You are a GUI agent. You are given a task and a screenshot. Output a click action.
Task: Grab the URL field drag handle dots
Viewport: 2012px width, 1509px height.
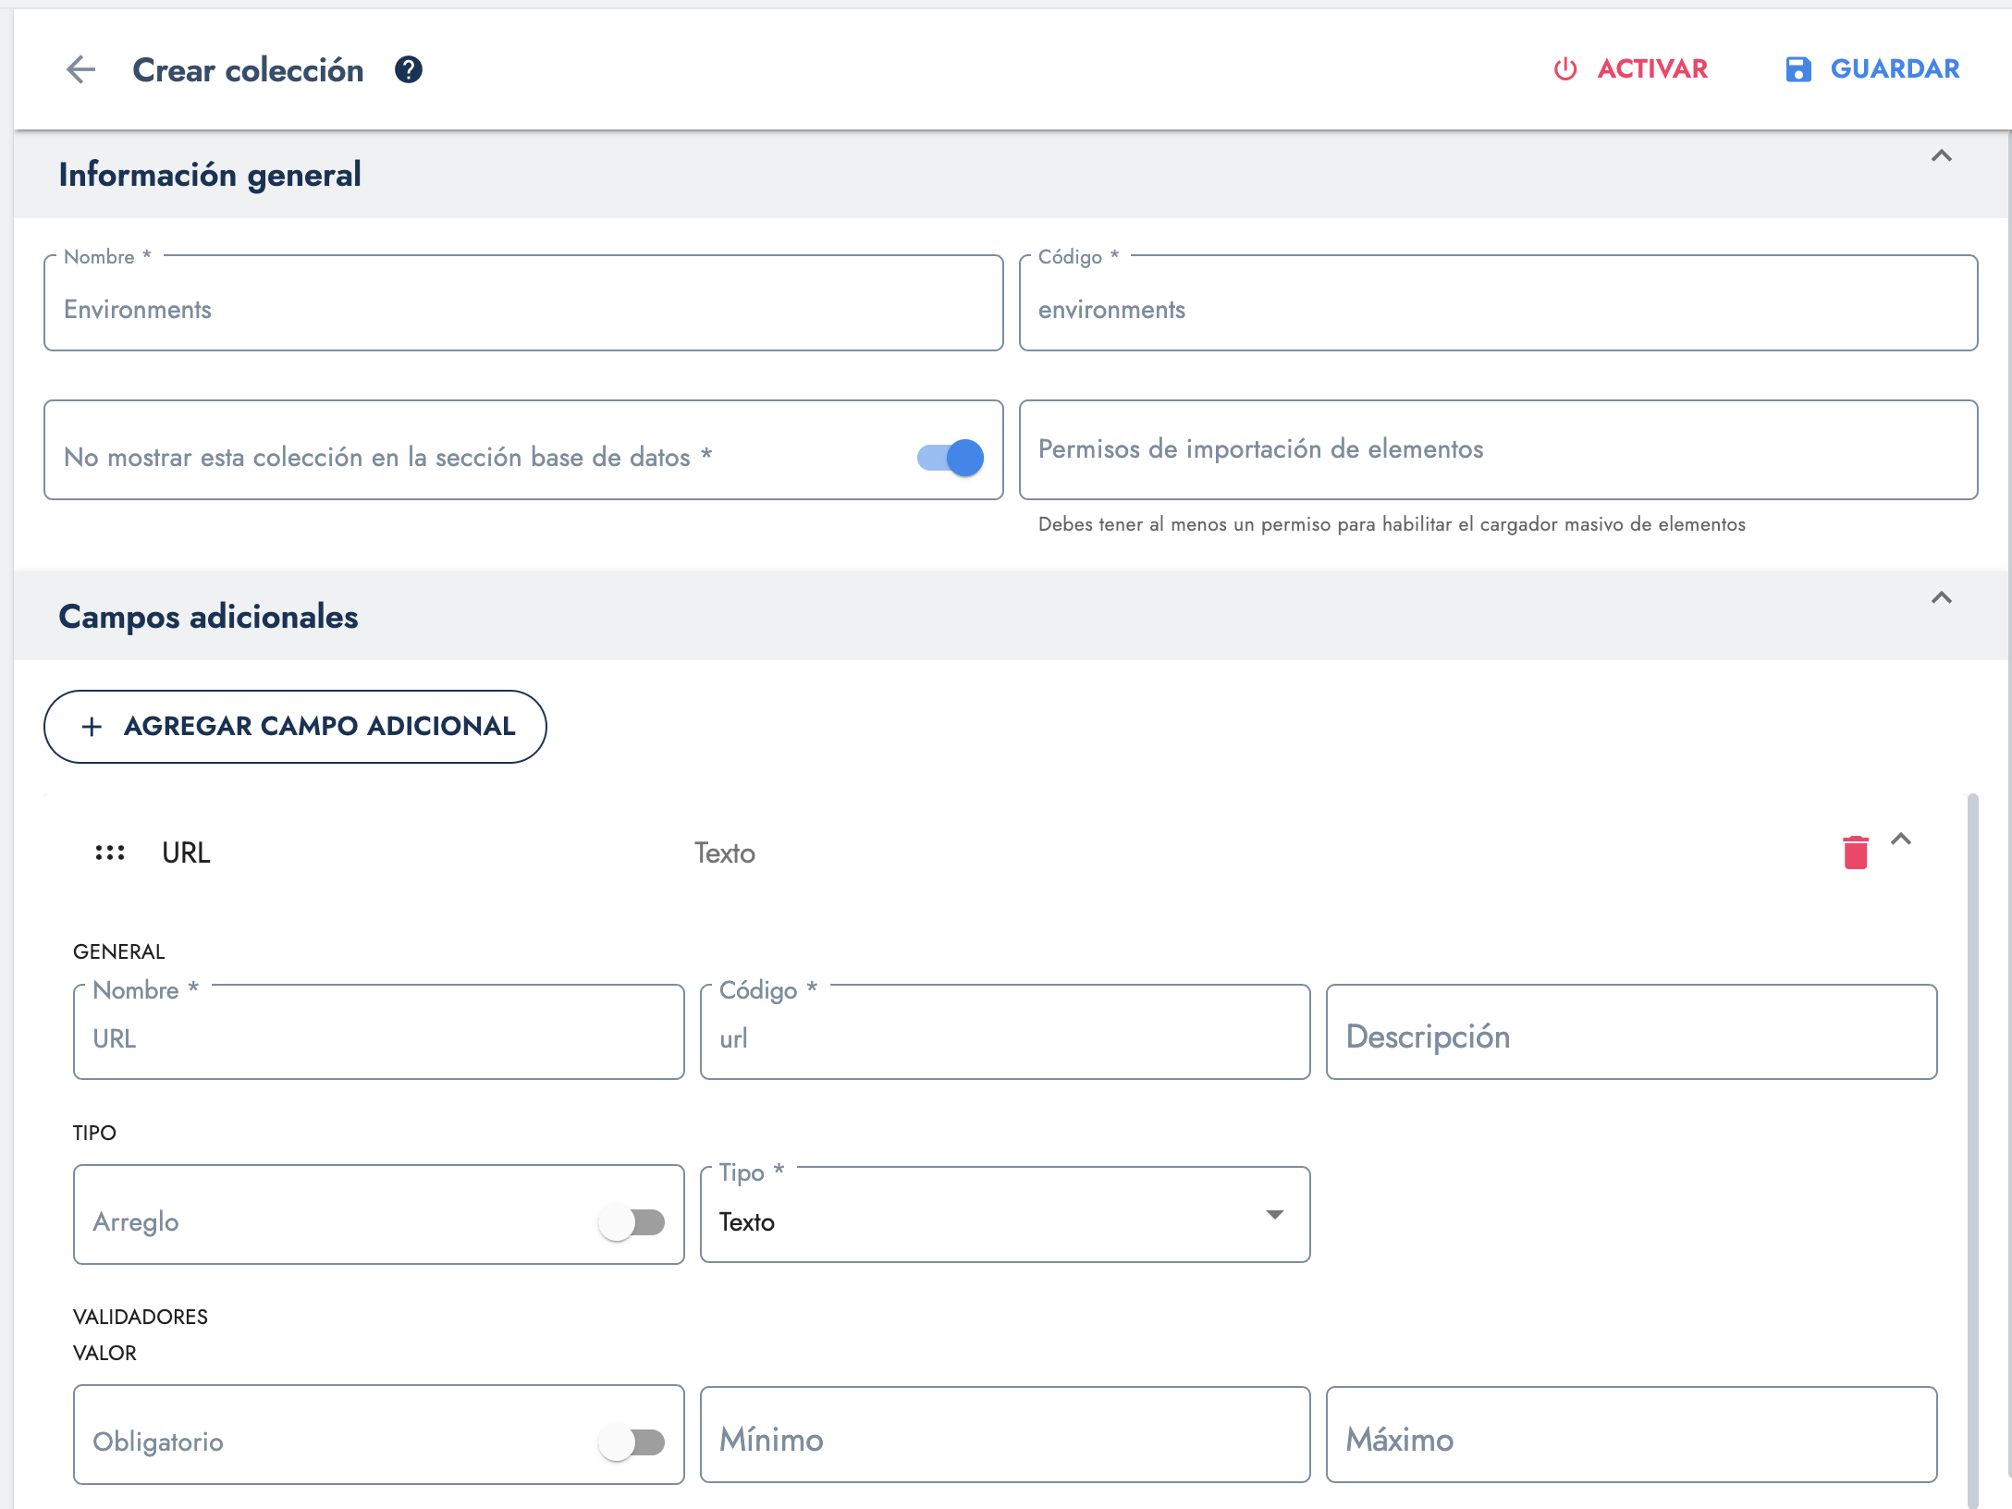click(x=110, y=853)
